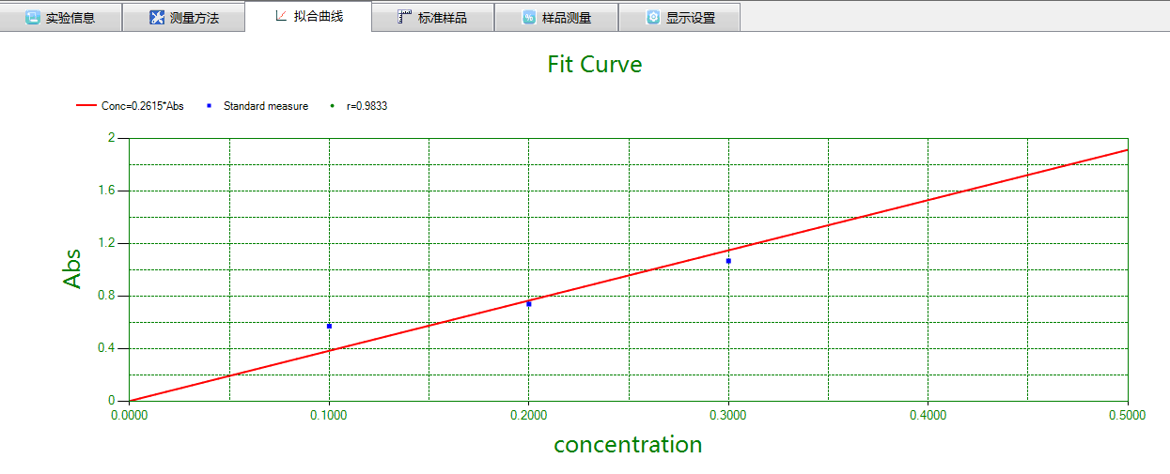
Task: Click the ruler icon on 标准样品 tab
Action: 404,17
